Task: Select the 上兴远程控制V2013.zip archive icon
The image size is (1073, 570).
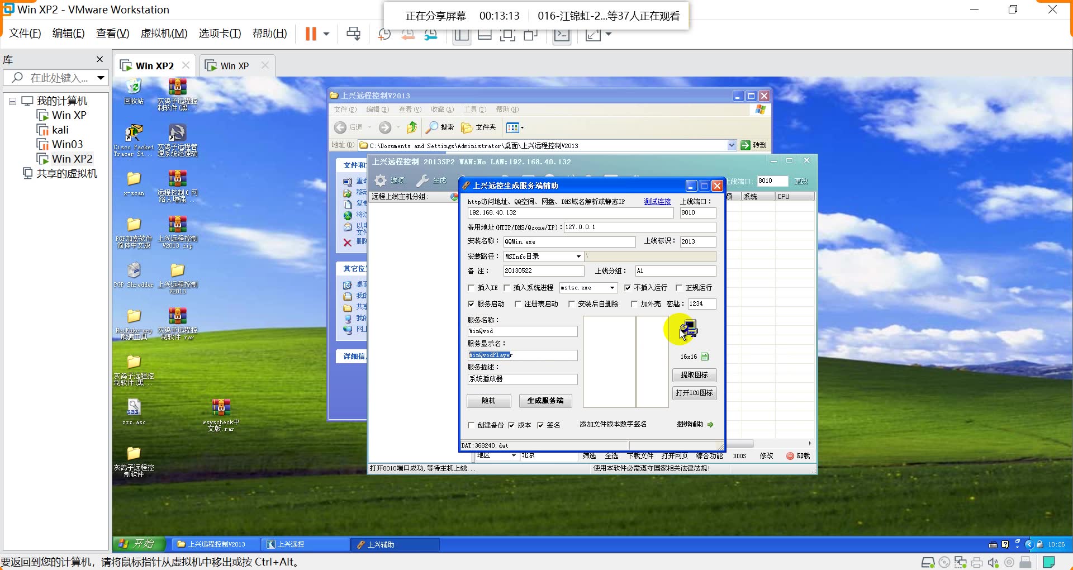Action: (x=177, y=232)
